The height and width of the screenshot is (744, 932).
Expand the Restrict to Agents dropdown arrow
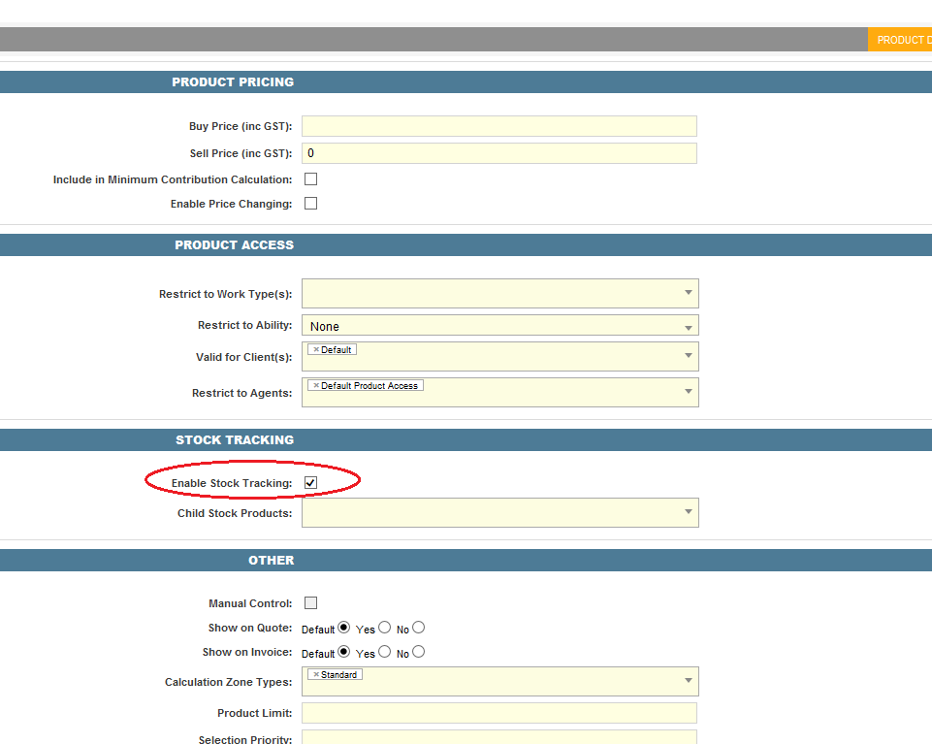click(x=688, y=392)
